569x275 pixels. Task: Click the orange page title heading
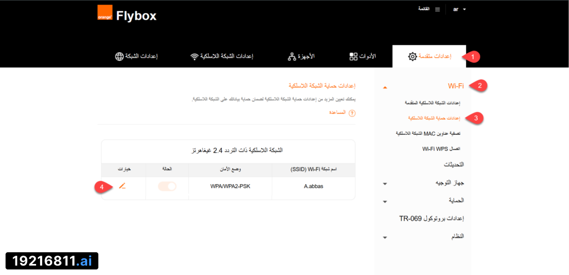point(322,86)
